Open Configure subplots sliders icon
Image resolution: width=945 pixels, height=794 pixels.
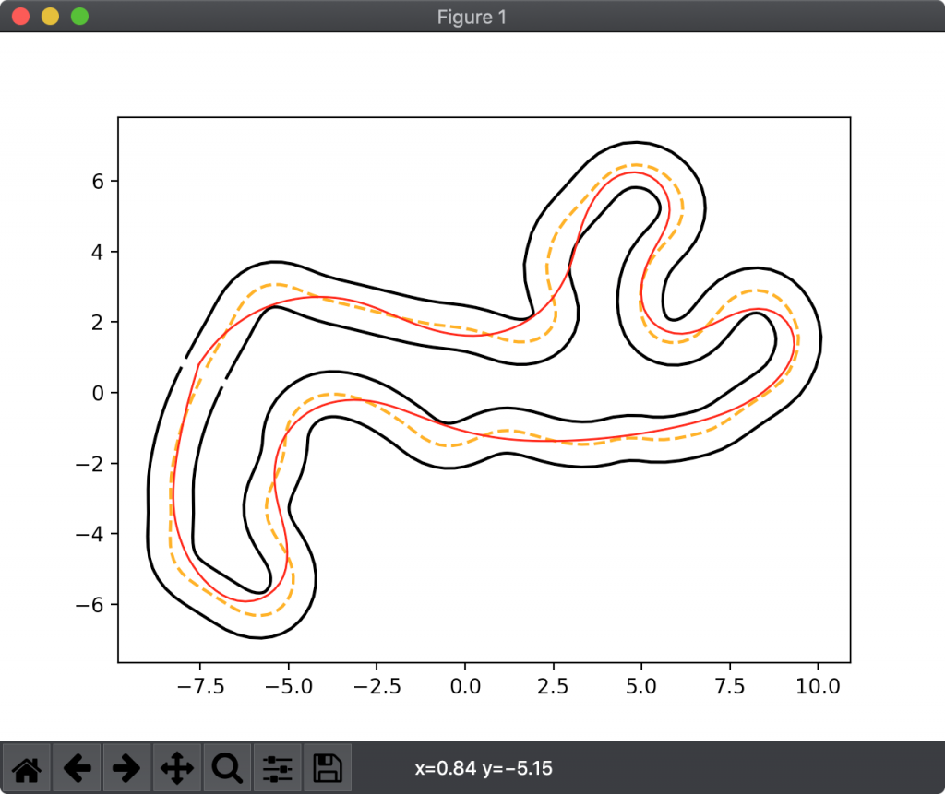tap(277, 768)
